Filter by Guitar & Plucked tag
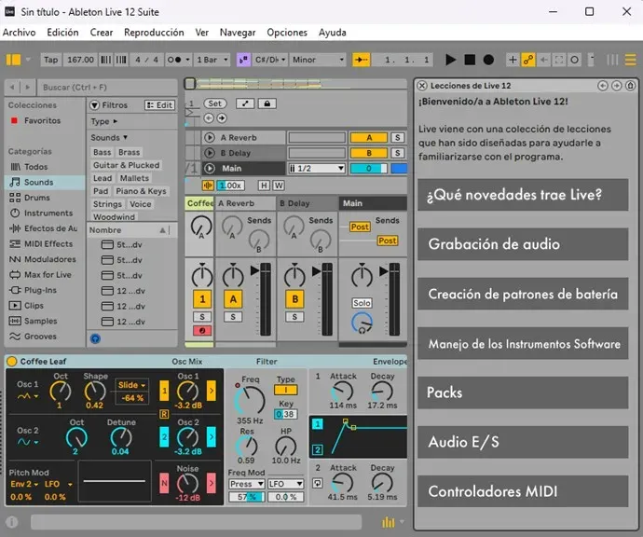This screenshot has height=537, width=643. (127, 165)
